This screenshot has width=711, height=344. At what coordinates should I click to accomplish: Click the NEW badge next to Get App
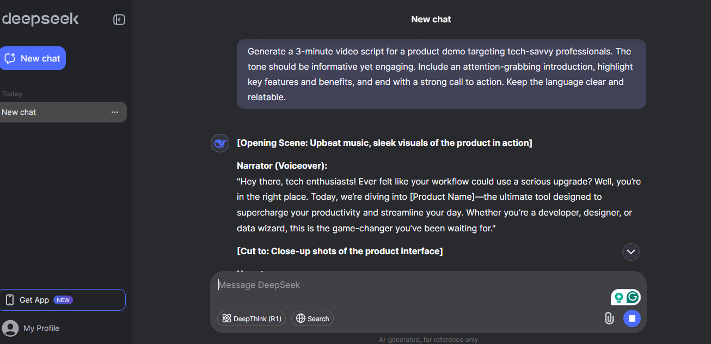click(63, 300)
